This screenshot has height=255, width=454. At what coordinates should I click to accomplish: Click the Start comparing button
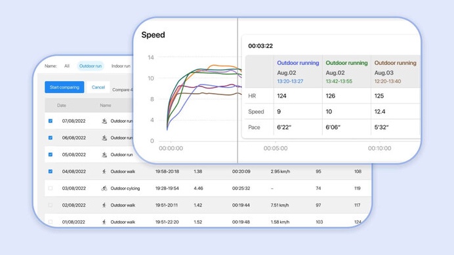[x=64, y=87]
